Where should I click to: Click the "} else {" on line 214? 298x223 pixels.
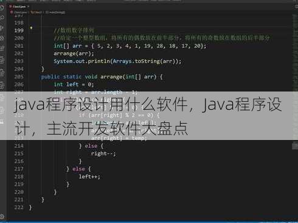tap(91, 146)
